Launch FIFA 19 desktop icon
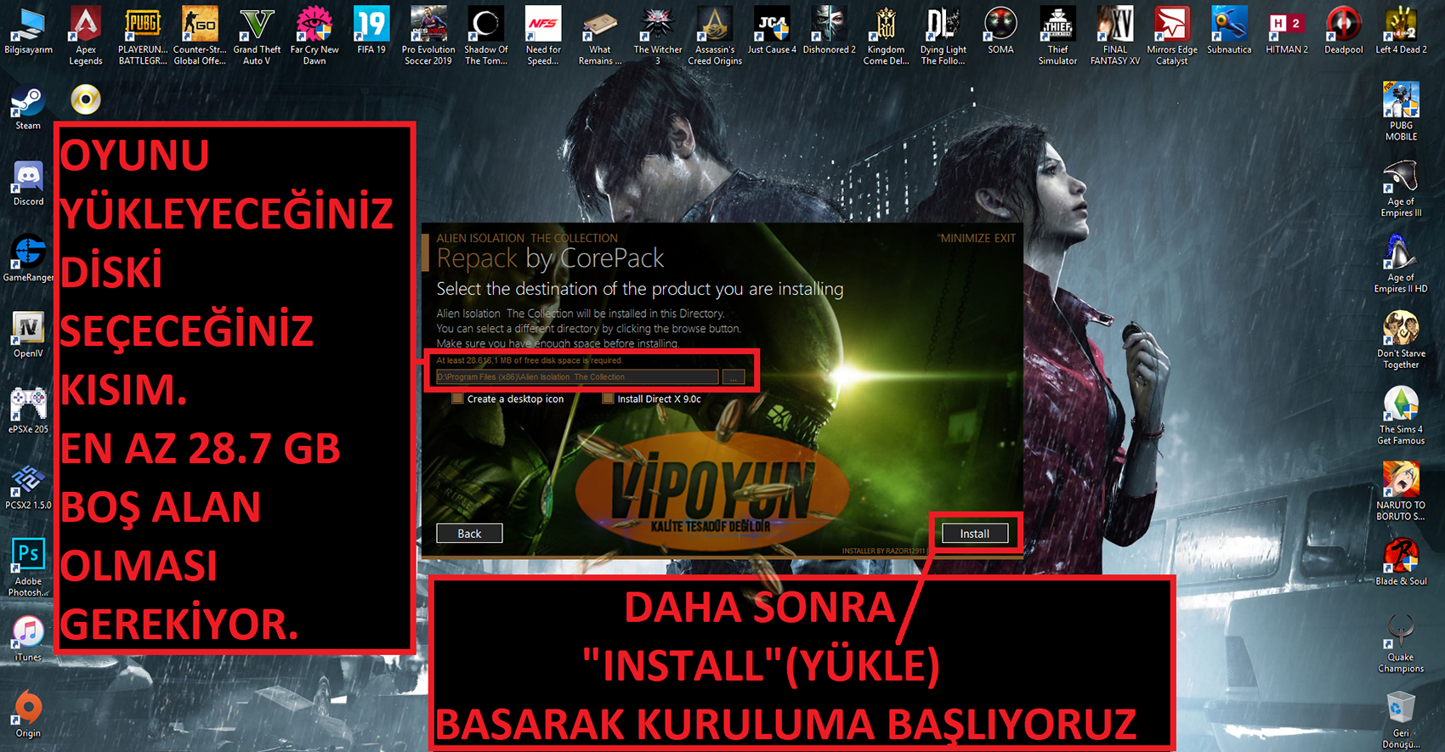1445x752 pixels. point(371,31)
